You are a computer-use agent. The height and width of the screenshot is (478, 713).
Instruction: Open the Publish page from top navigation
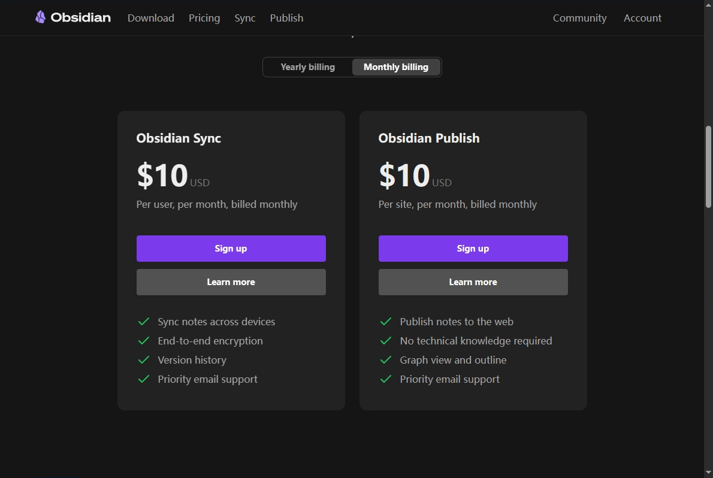coord(286,18)
